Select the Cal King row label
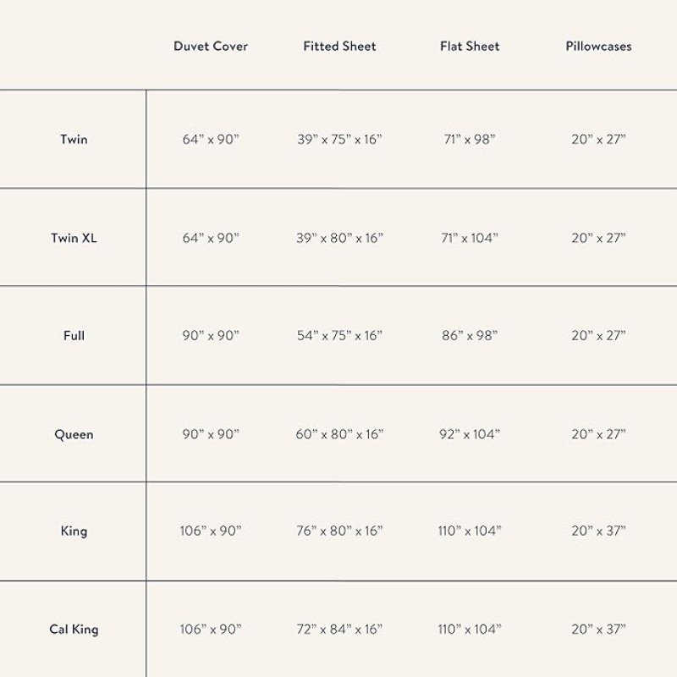677x677 pixels. point(74,630)
